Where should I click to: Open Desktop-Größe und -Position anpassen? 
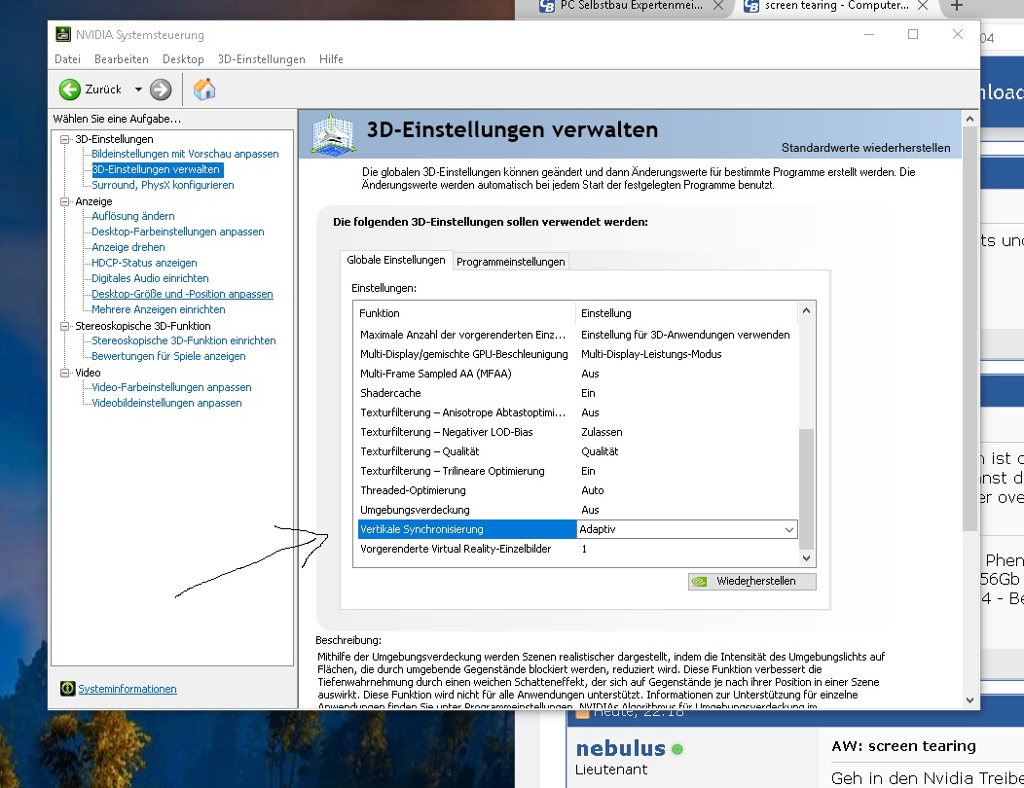182,295
